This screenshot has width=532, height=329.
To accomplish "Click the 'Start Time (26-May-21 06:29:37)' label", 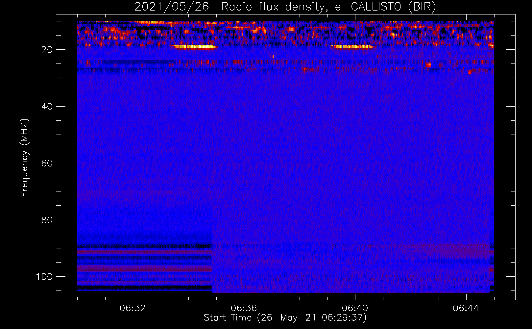I will (x=285, y=318).
